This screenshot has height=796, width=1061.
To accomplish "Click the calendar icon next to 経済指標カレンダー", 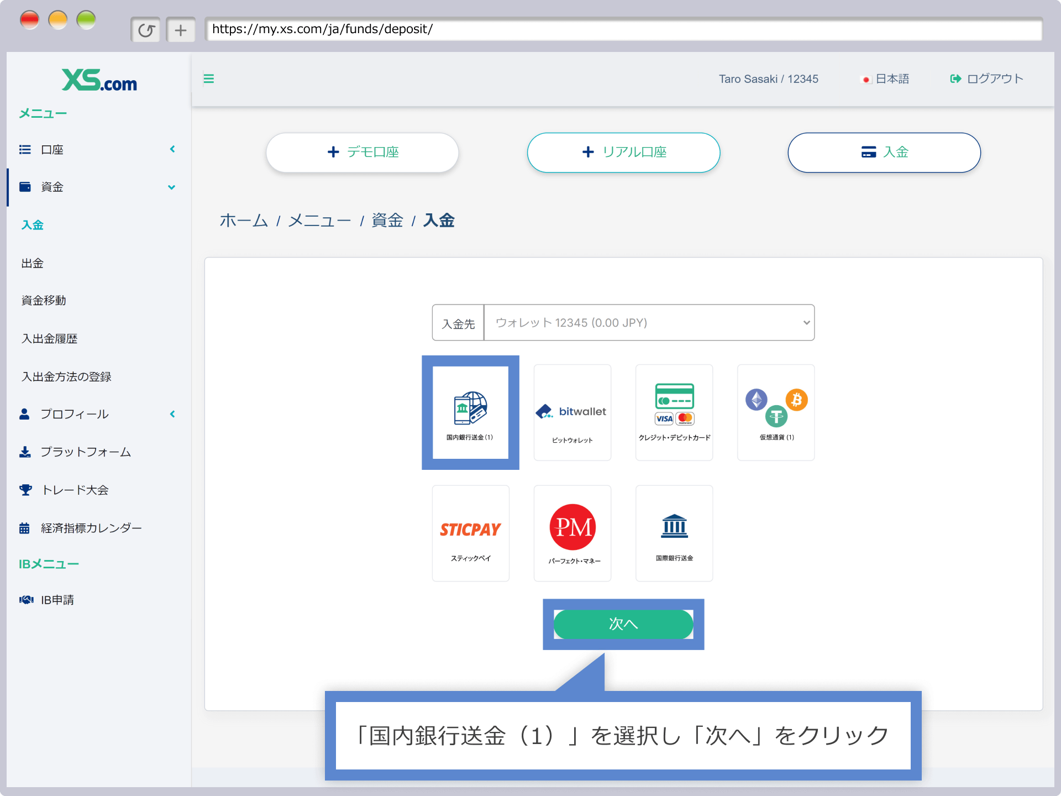I will (24, 528).
